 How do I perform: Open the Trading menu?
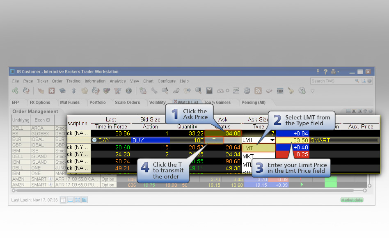pos(73,81)
